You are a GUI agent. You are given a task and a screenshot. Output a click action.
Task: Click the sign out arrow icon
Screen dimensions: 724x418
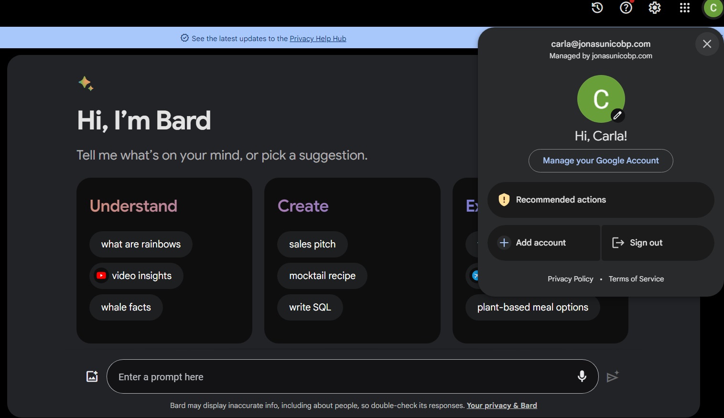click(618, 243)
